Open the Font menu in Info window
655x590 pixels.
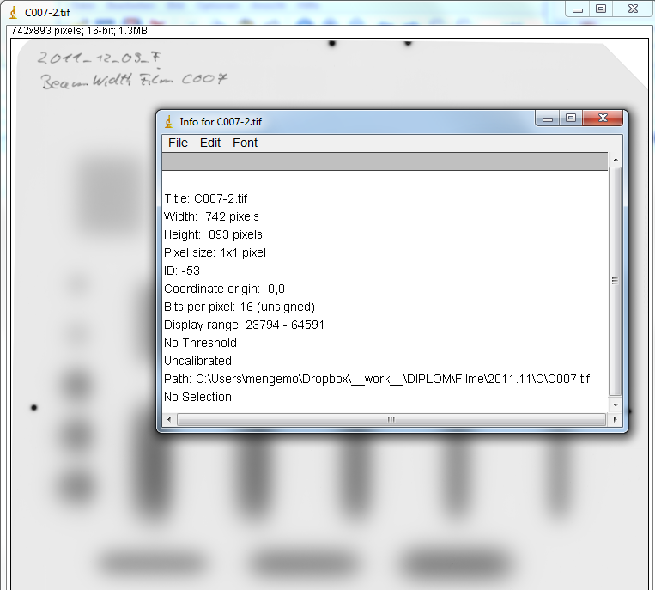tap(245, 143)
